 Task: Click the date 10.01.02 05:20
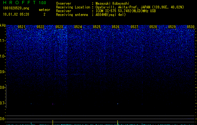[x=16, y=14]
